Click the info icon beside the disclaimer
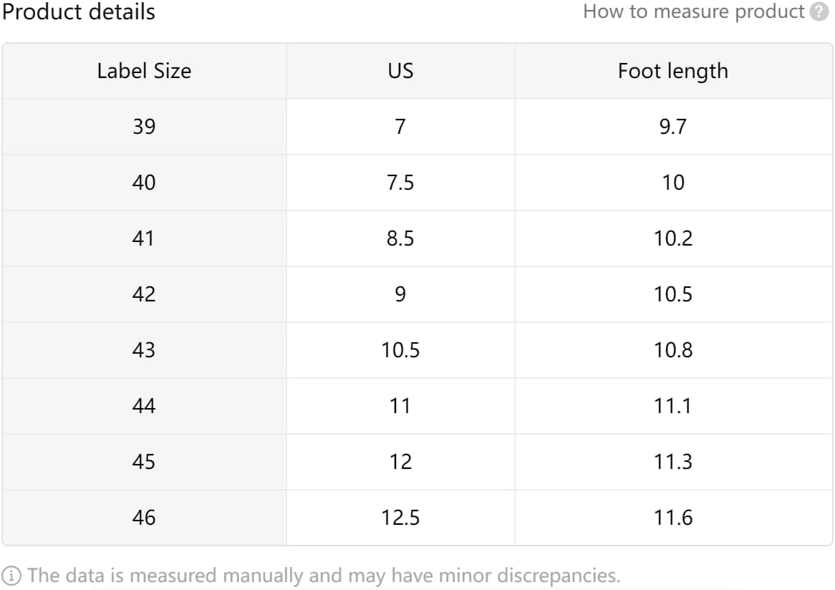 (x=11, y=575)
